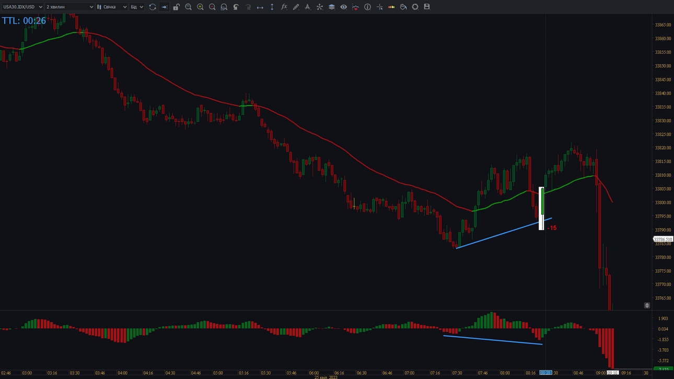Open the Бід price side dropdown
Image resolution: width=674 pixels, height=379 pixels.
pyautogui.click(x=137, y=7)
